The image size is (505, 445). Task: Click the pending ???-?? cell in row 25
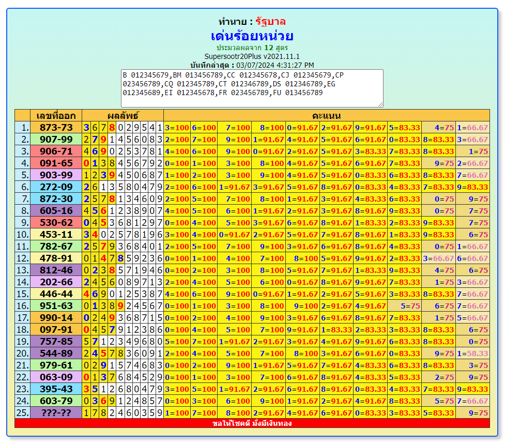pyautogui.click(x=56, y=413)
